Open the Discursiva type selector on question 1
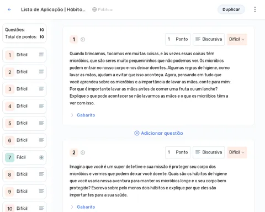Image resolution: width=265 pixels, height=212 pixels. [209, 39]
